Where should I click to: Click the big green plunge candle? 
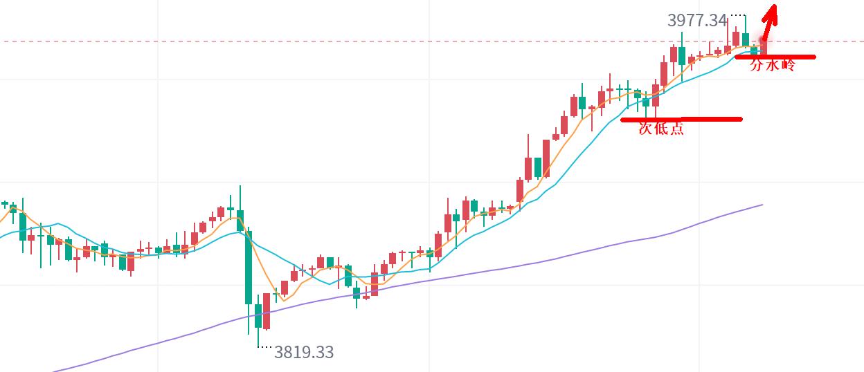tap(249, 266)
